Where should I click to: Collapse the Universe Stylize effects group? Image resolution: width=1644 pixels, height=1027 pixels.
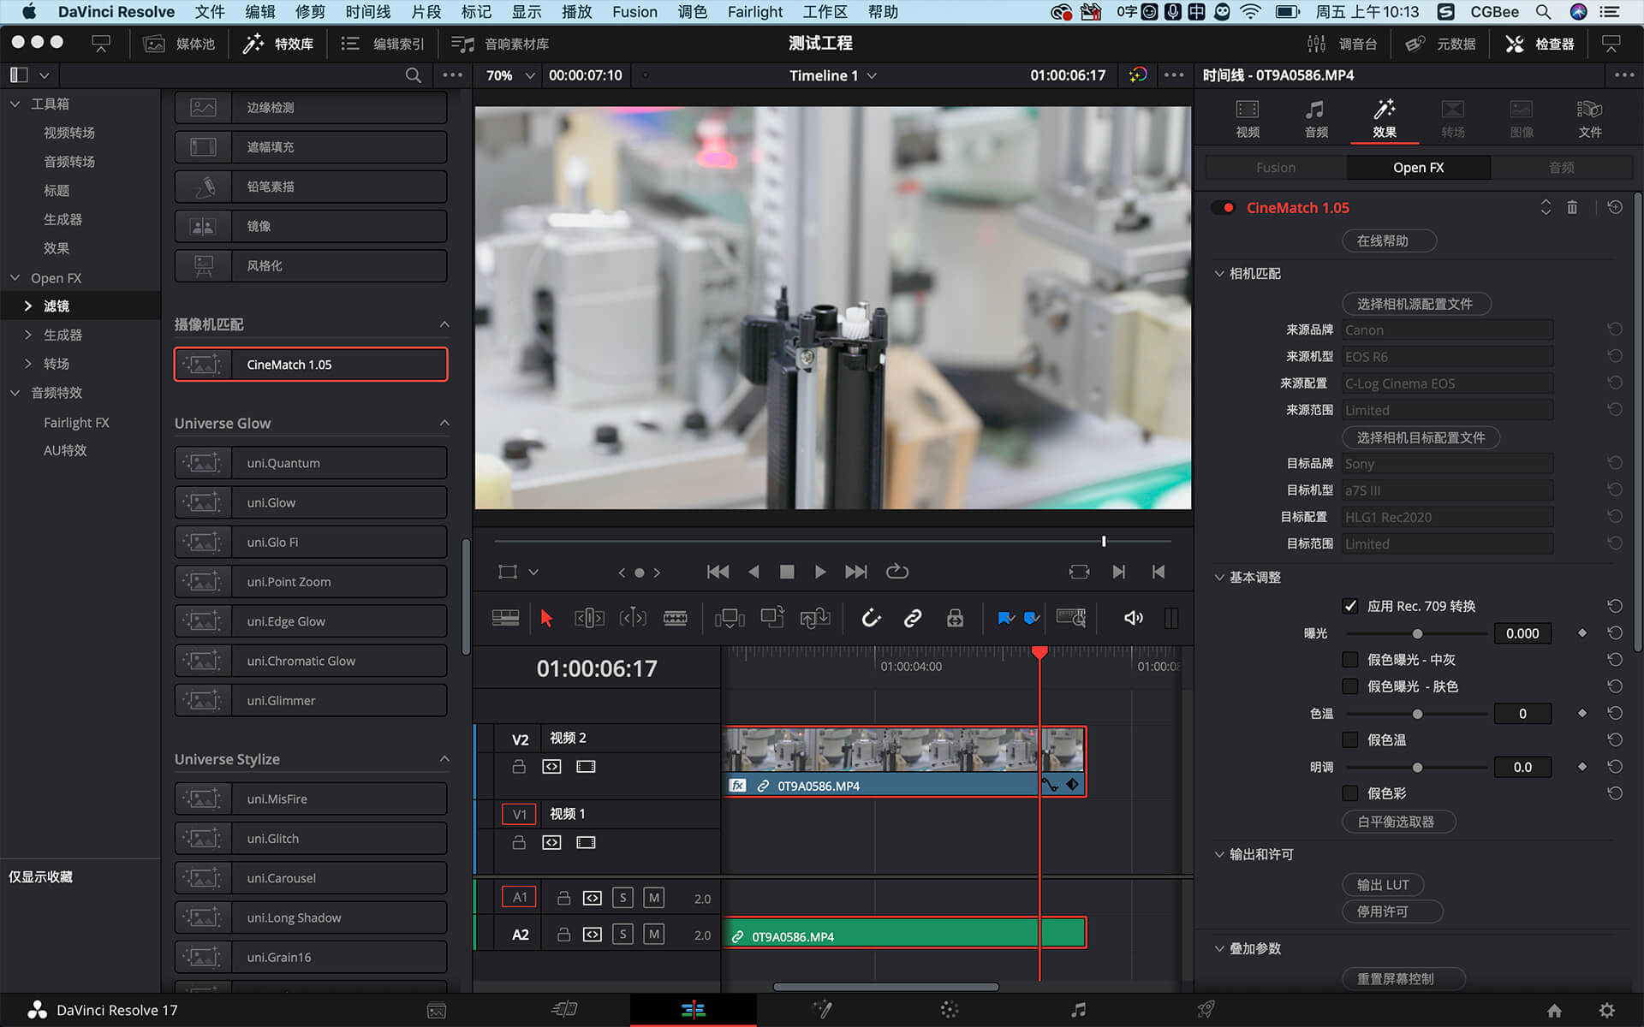444,759
